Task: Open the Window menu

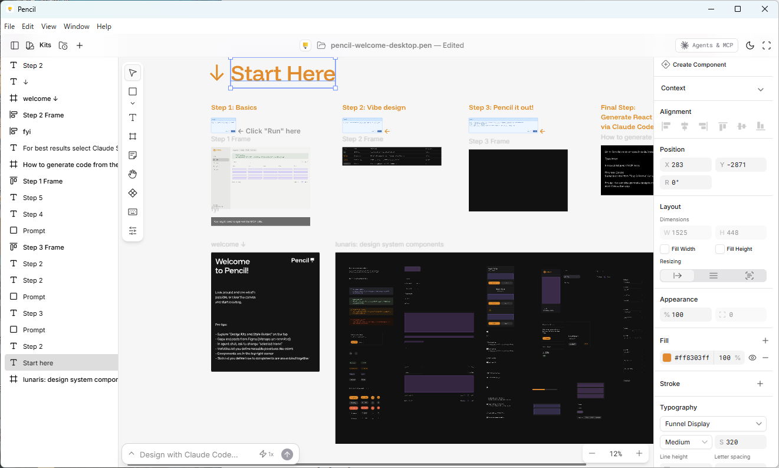Action: click(x=76, y=27)
